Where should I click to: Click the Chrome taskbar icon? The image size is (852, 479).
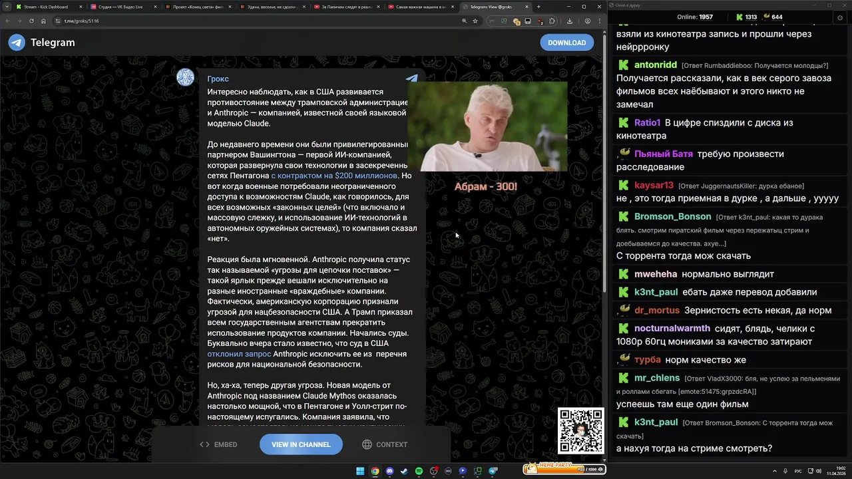pos(375,471)
